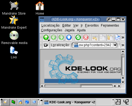132x106 pixels.
Task: Cut selection using scissors icon
Action: 95,37
